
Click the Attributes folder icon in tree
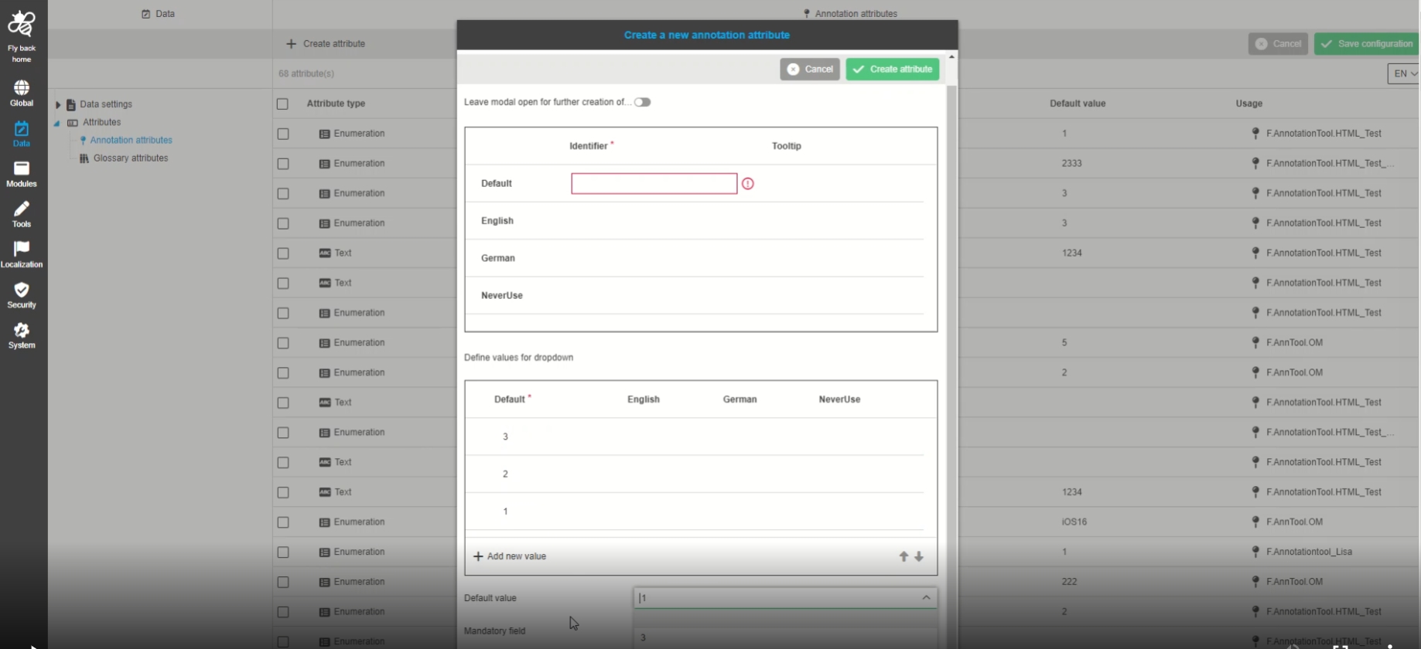tap(73, 123)
